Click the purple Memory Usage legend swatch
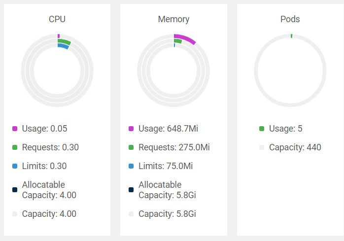The height and width of the screenshot is (241, 344). pos(131,129)
